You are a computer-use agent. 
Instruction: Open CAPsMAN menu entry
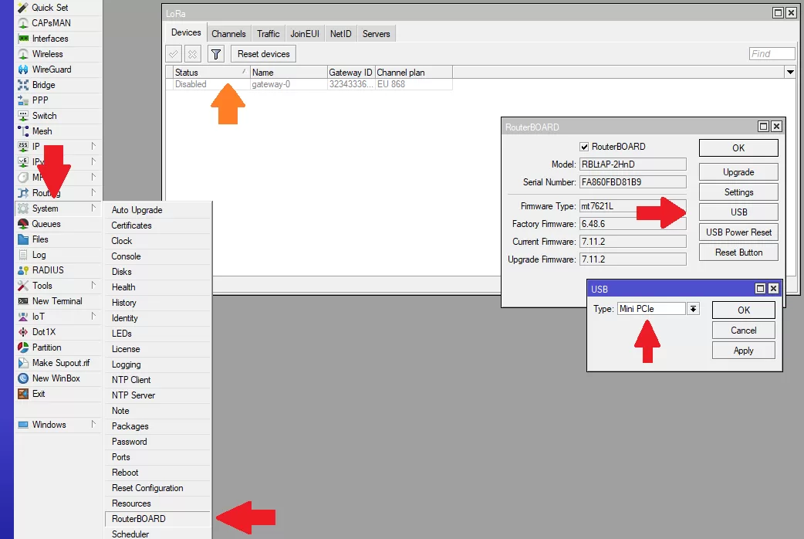[x=58, y=23]
